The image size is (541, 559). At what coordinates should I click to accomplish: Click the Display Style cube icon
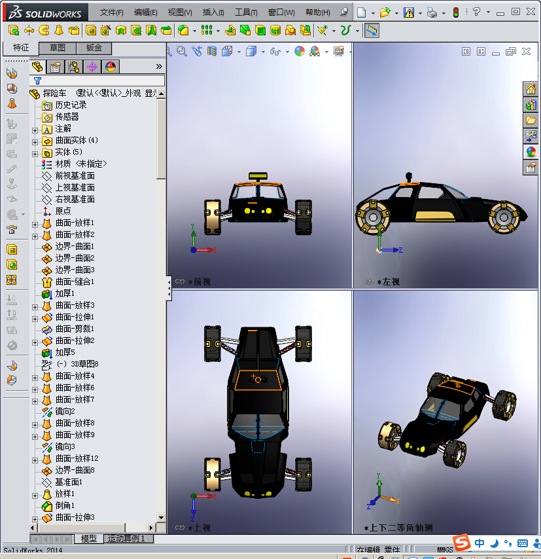click(251, 51)
